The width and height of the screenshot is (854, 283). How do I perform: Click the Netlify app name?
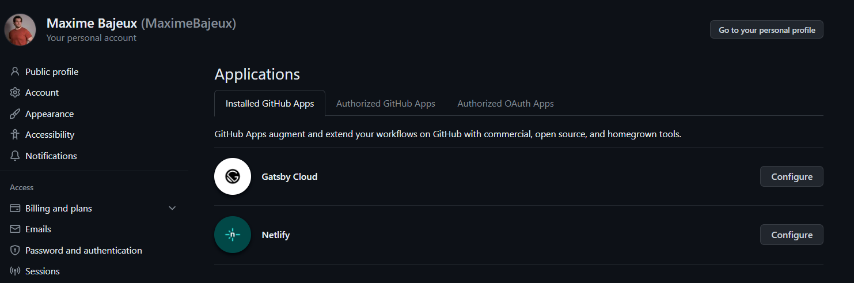tap(276, 235)
